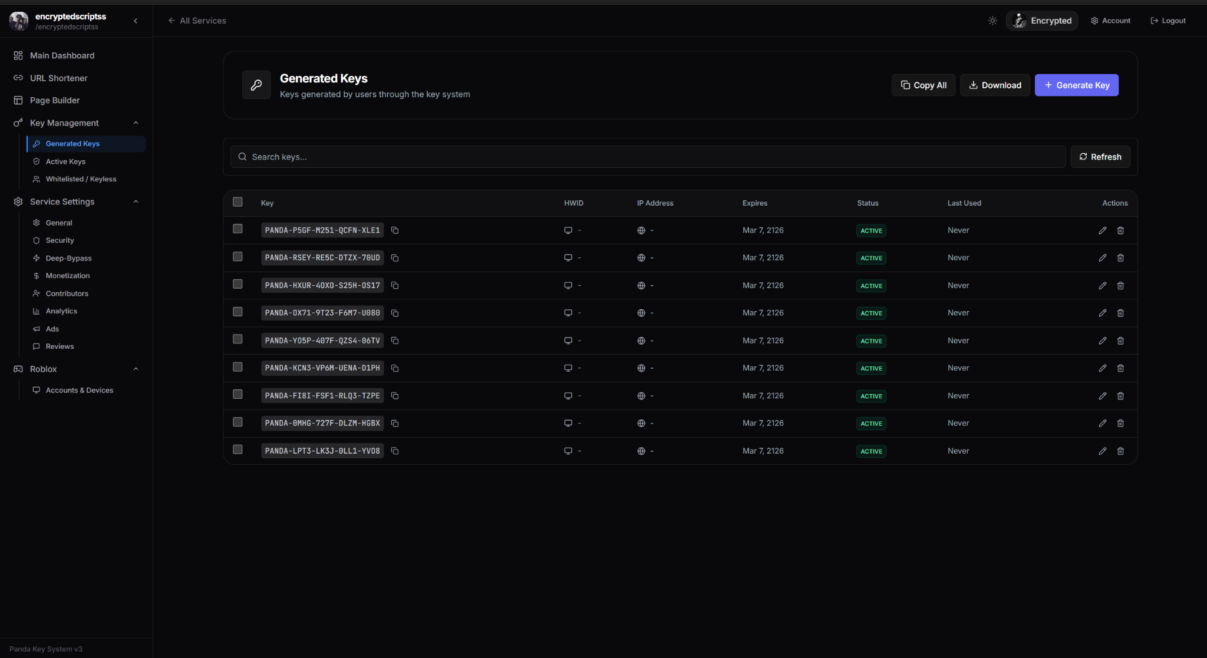Check the PANDA-0X71 key row
This screenshot has width=1207, height=658.
[x=238, y=312]
